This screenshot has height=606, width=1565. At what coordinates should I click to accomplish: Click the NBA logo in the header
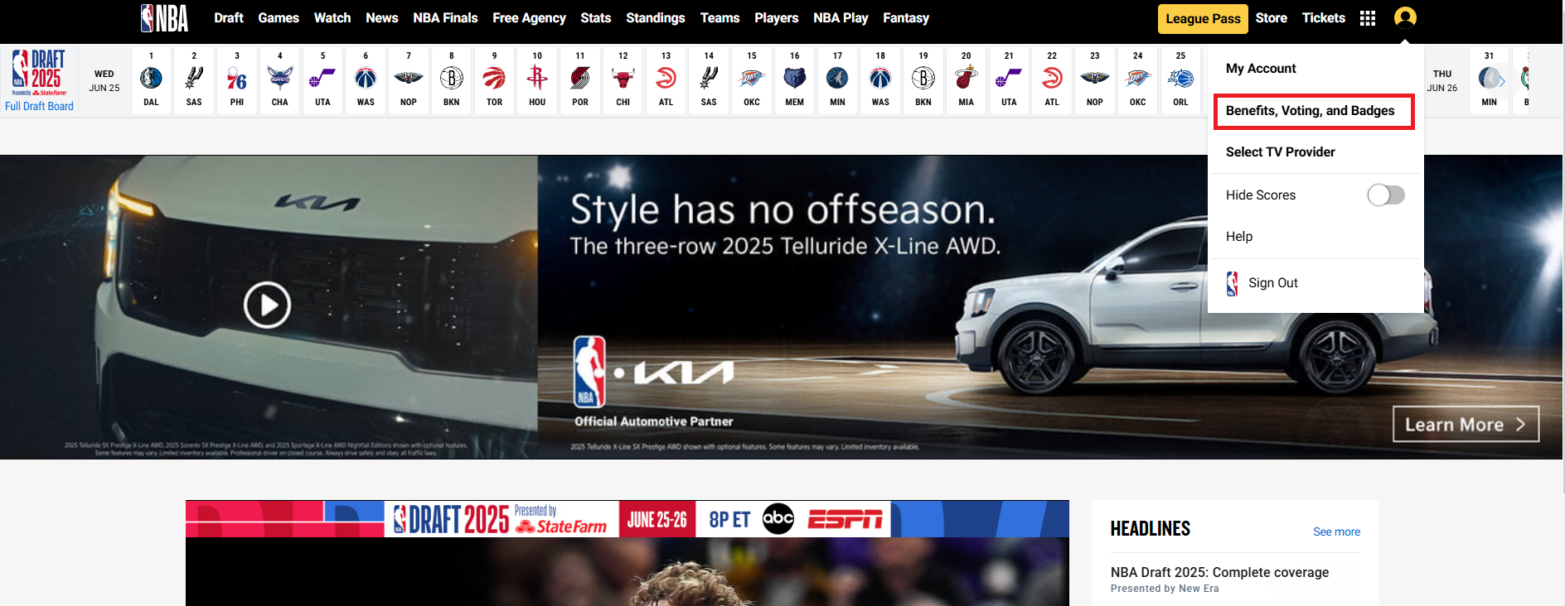click(164, 17)
